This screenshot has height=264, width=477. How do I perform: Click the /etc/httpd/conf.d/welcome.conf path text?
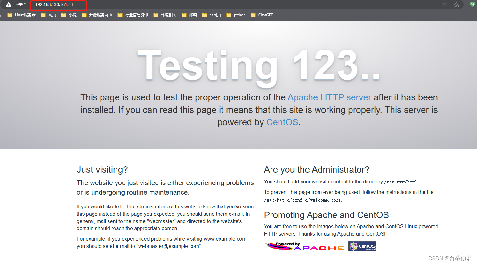[x=303, y=200]
